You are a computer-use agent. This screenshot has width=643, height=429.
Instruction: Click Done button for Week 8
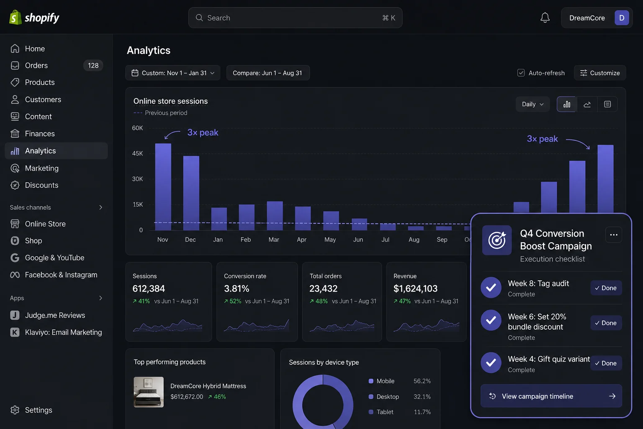606,288
